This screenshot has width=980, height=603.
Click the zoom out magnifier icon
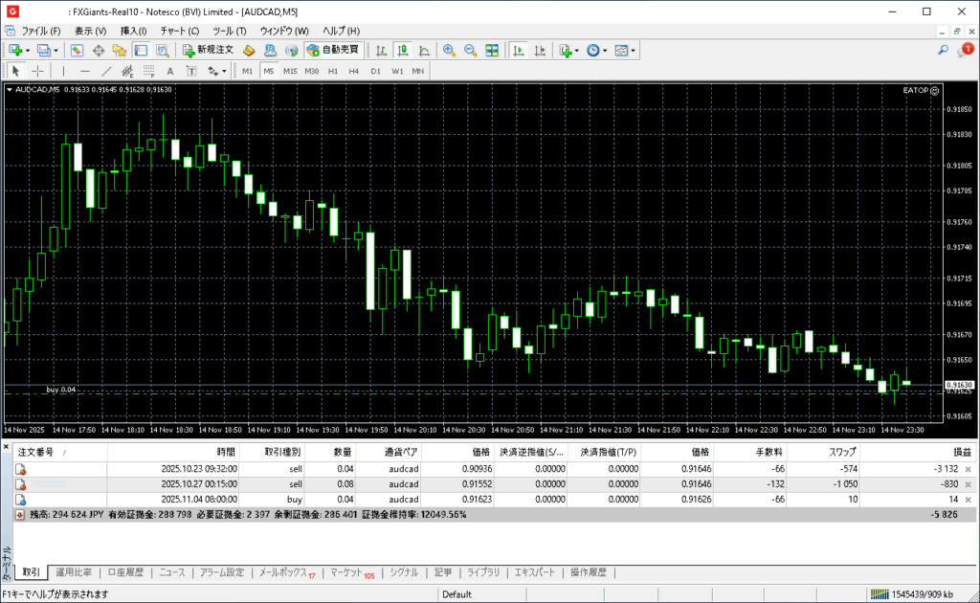470,50
